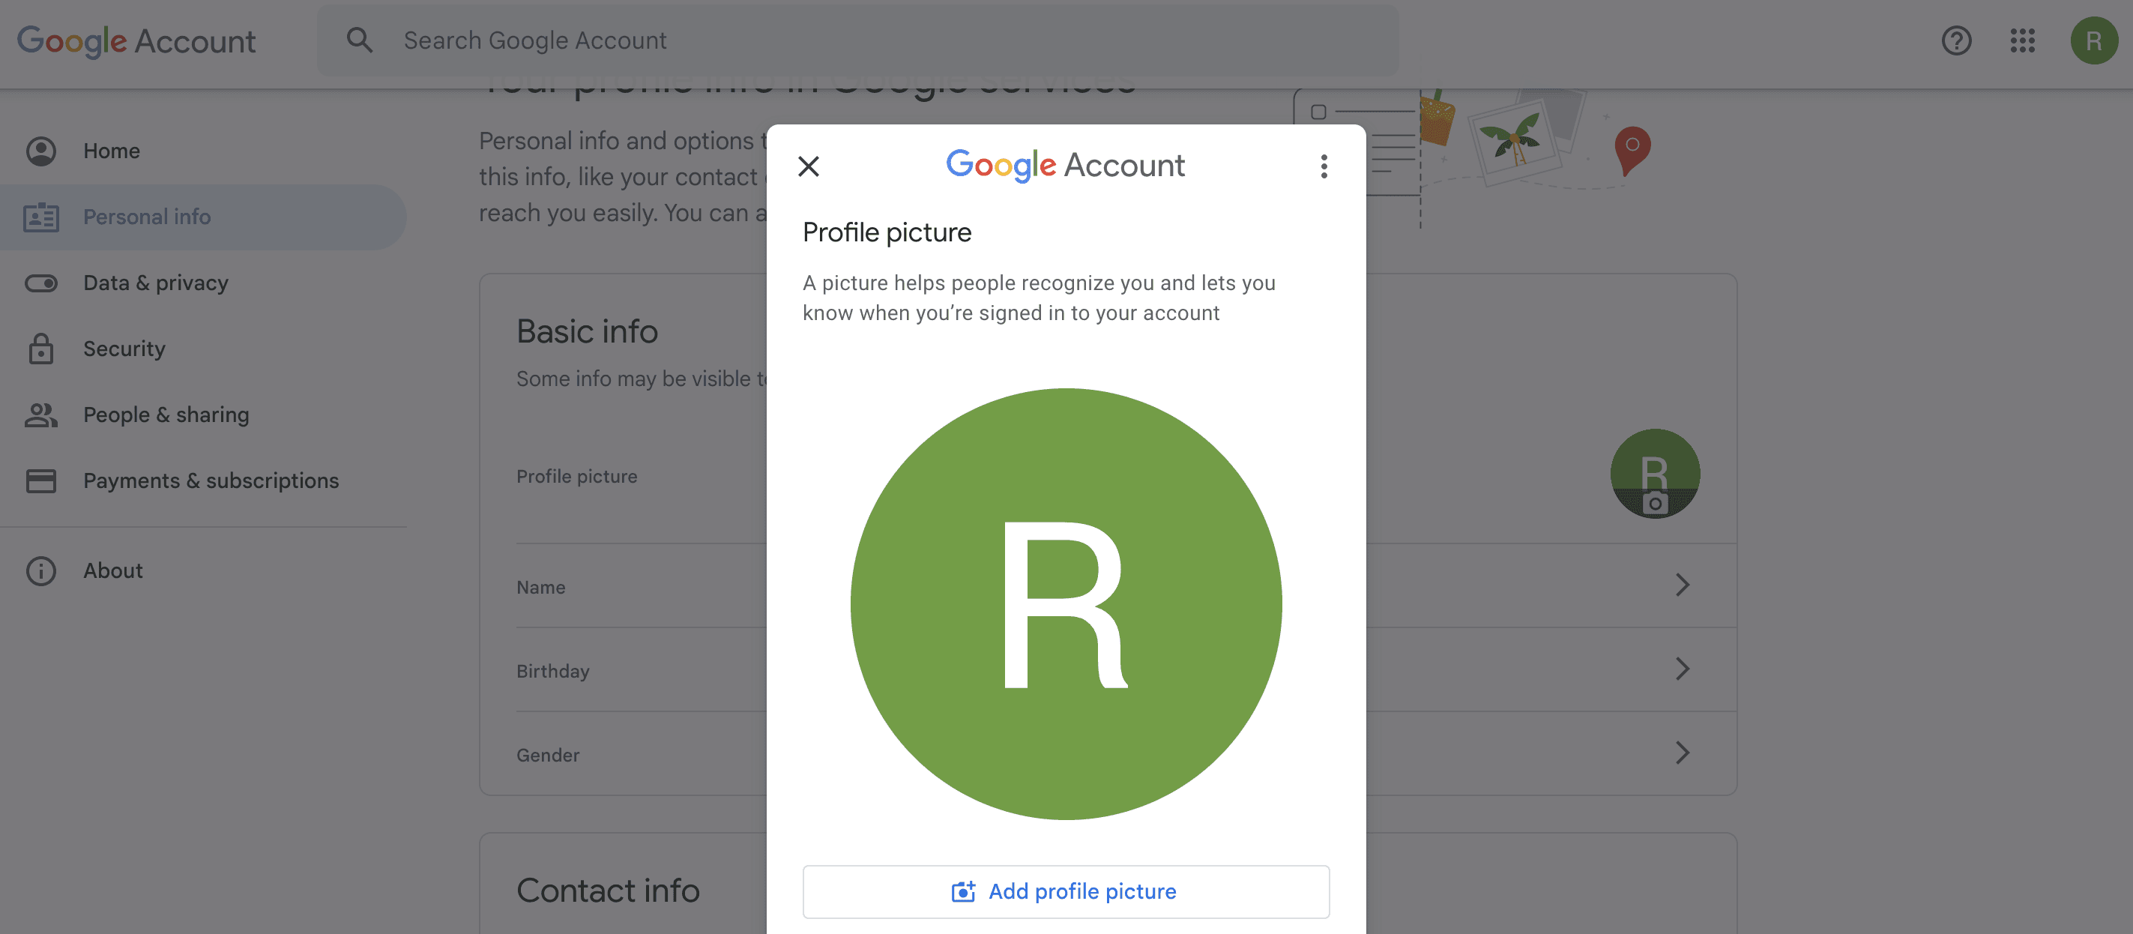Click the Security lock icon
The width and height of the screenshot is (2133, 934).
point(40,349)
